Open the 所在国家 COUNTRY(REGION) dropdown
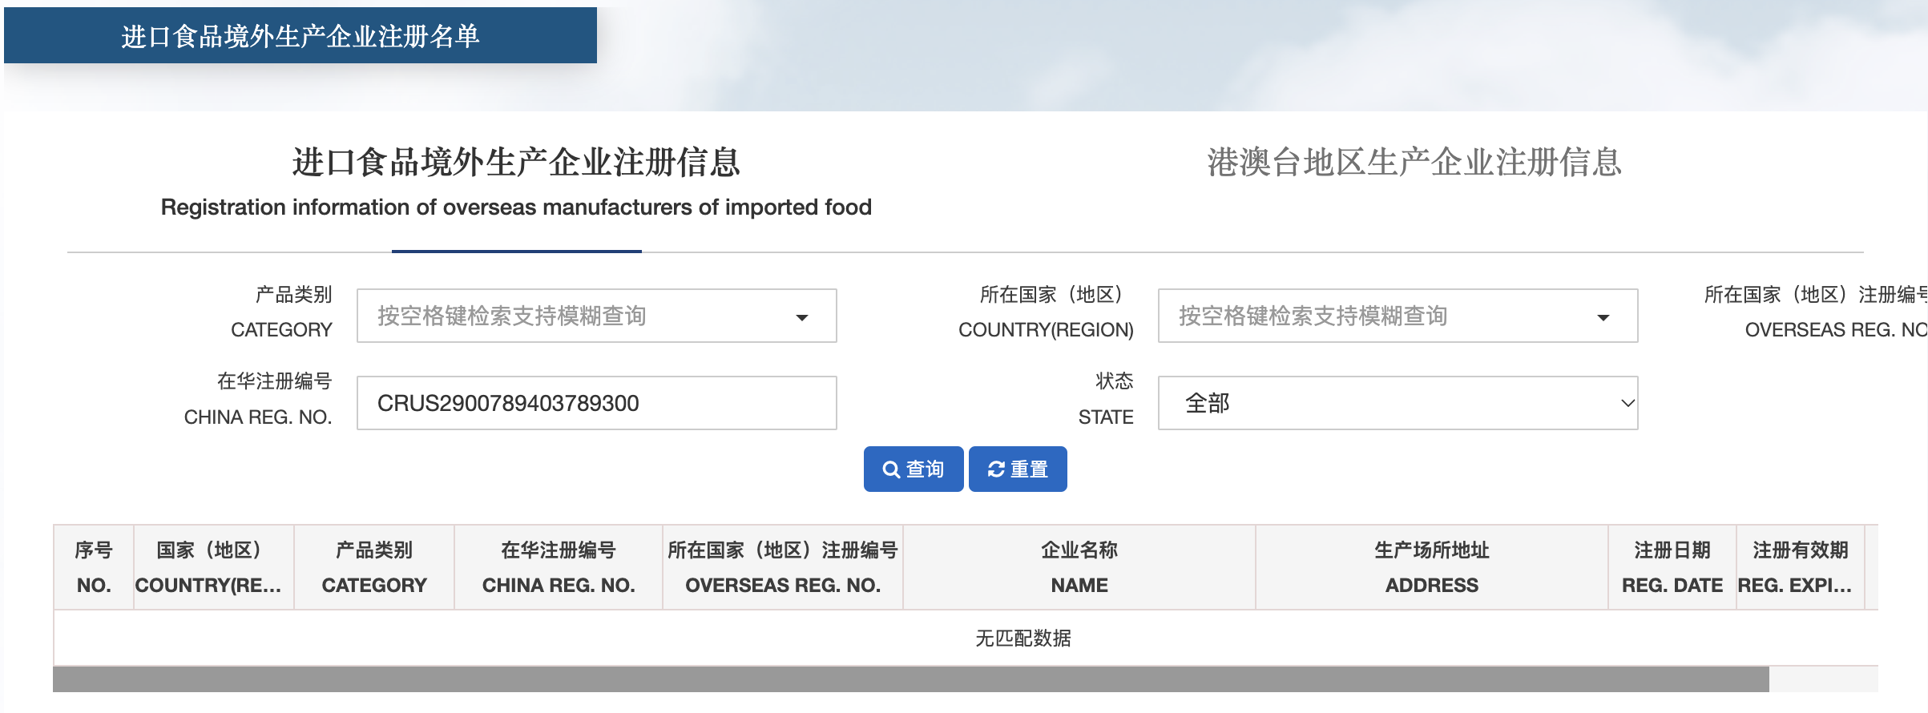This screenshot has height=713, width=1928. (x=1397, y=316)
